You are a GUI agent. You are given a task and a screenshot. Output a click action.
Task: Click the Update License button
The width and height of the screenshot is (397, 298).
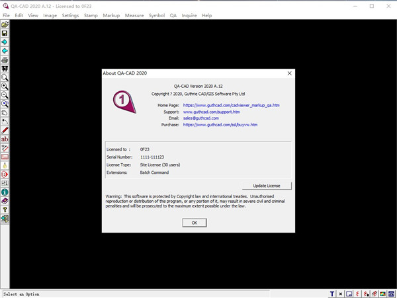click(x=267, y=186)
